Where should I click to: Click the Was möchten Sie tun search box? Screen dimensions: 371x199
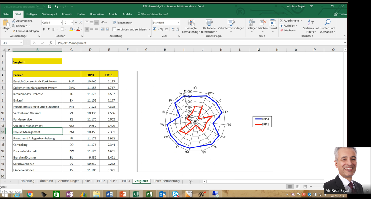click(x=153, y=14)
